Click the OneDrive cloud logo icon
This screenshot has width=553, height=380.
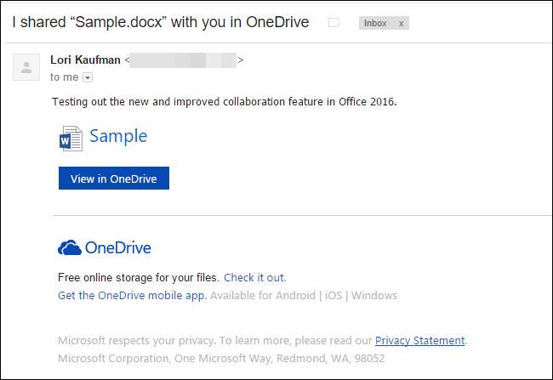[x=69, y=248]
